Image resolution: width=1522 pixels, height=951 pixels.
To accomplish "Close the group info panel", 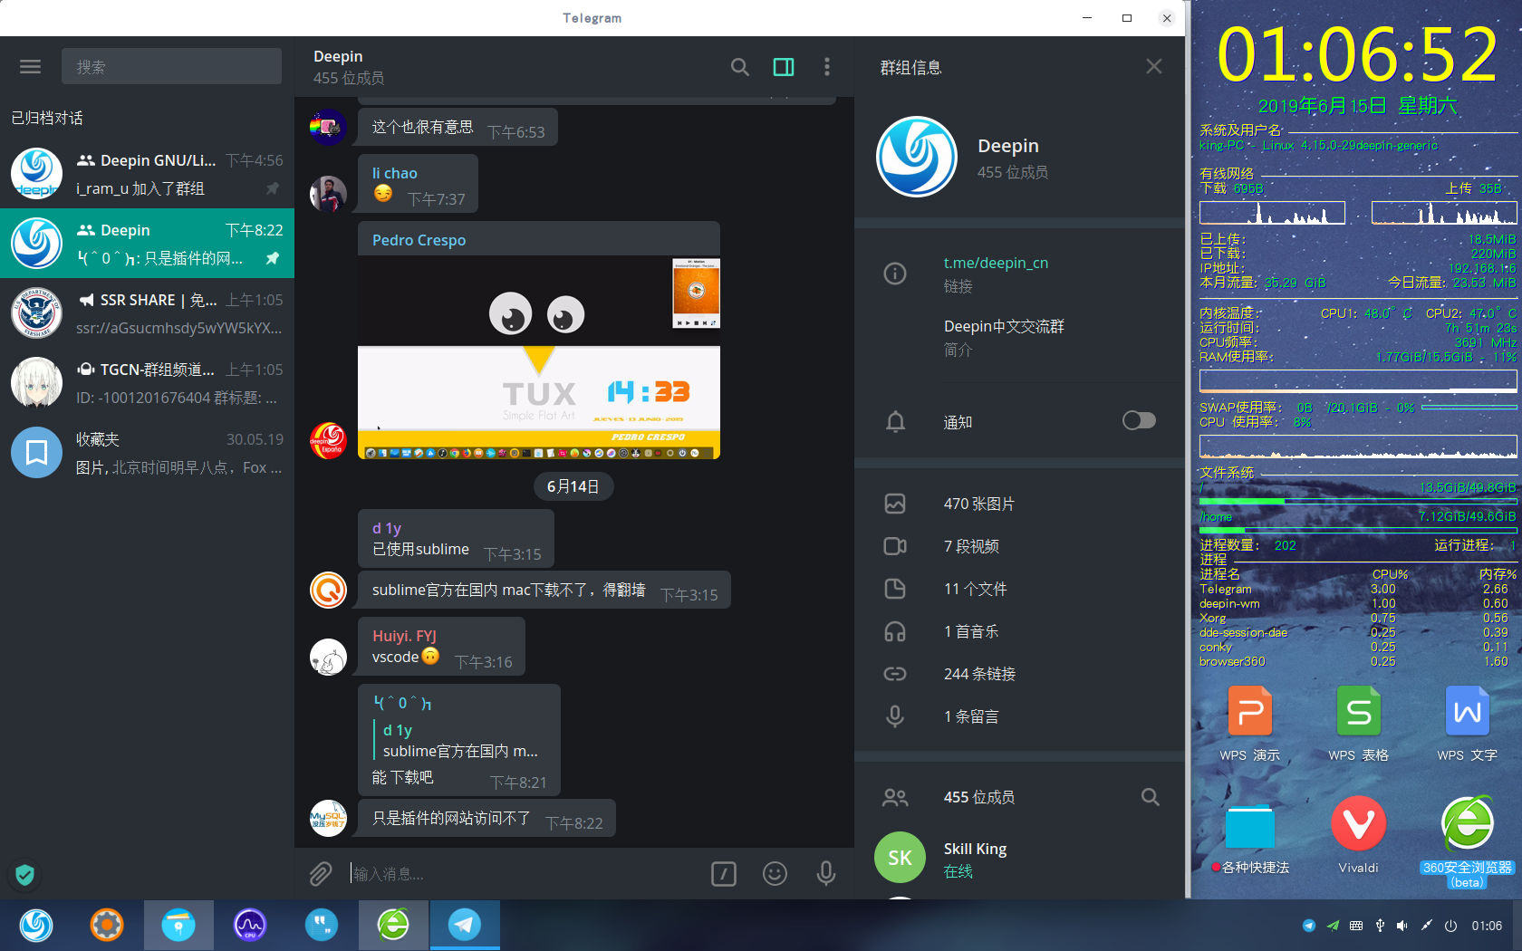I will 1153,65.
